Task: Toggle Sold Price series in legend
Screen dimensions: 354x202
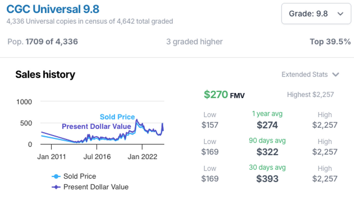Action: pos(74,176)
